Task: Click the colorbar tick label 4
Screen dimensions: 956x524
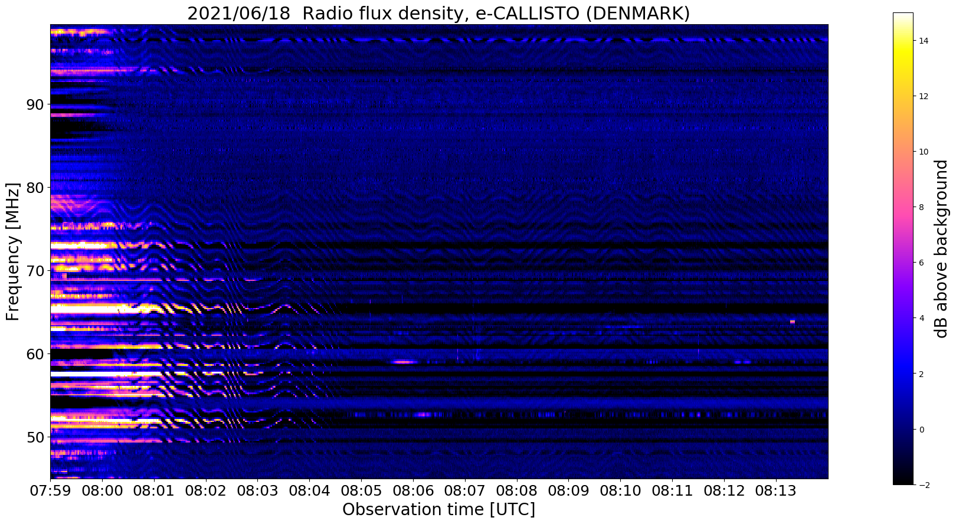Action: [921, 318]
